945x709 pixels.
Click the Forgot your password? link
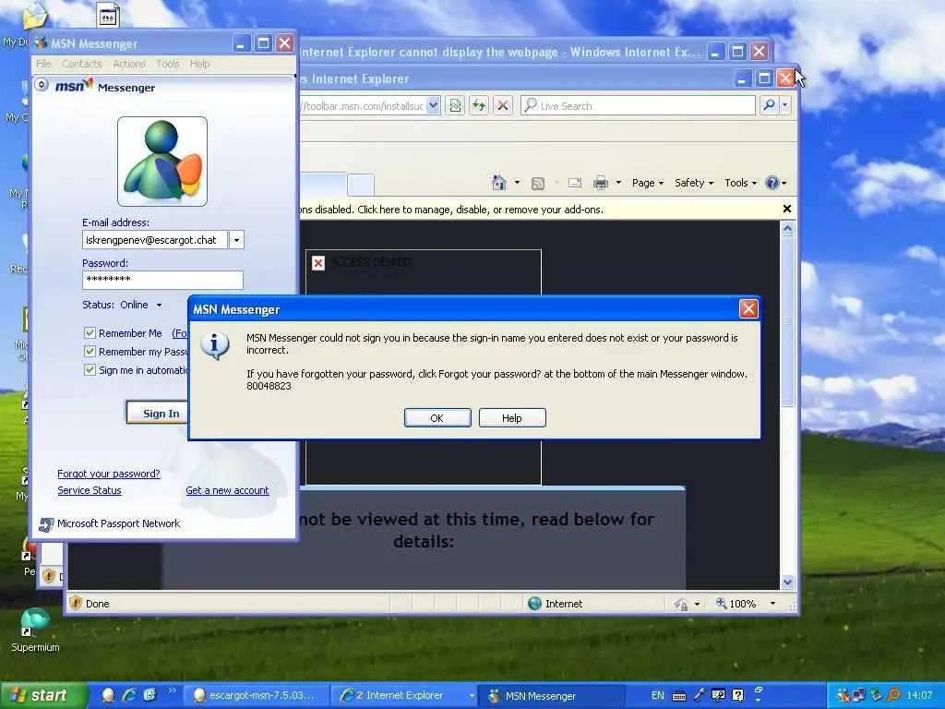click(x=109, y=474)
